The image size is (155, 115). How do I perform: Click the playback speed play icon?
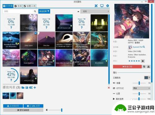[114, 99]
